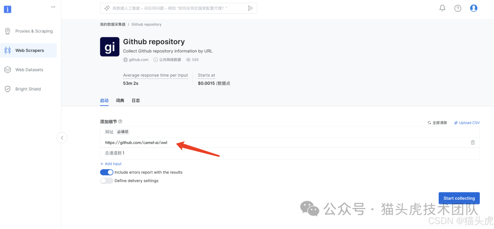Click the 必填项 required badge
494x229 pixels.
click(x=123, y=132)
